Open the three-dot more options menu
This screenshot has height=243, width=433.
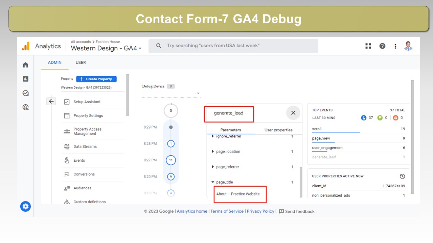pyautogui.click(x=395, y=46)
